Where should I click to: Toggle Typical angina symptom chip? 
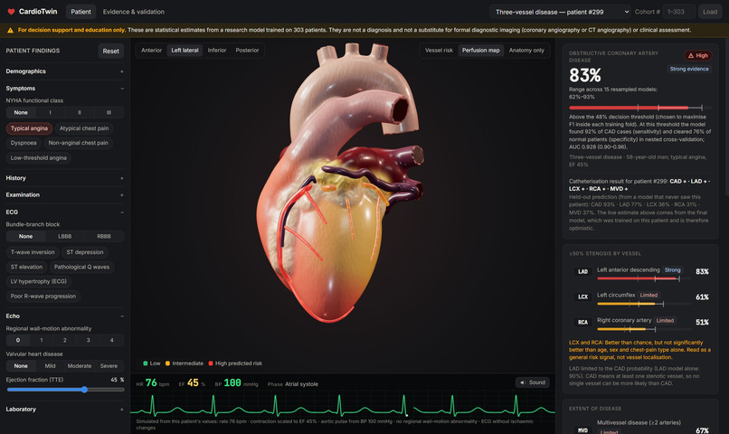pyautogui.click(x=29, y=128)
